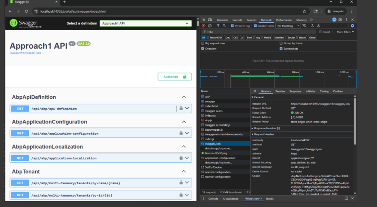377x207 pixels.
Task: Click the export HAR download icon
Action: click(318, 26)
